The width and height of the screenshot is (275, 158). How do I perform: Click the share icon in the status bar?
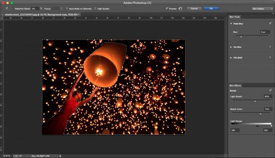pos(20,156)
